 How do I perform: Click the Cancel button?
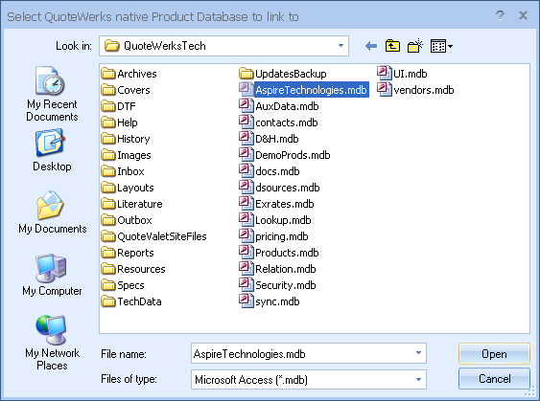[494, 379]
